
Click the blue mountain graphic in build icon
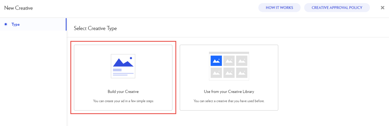123,63
